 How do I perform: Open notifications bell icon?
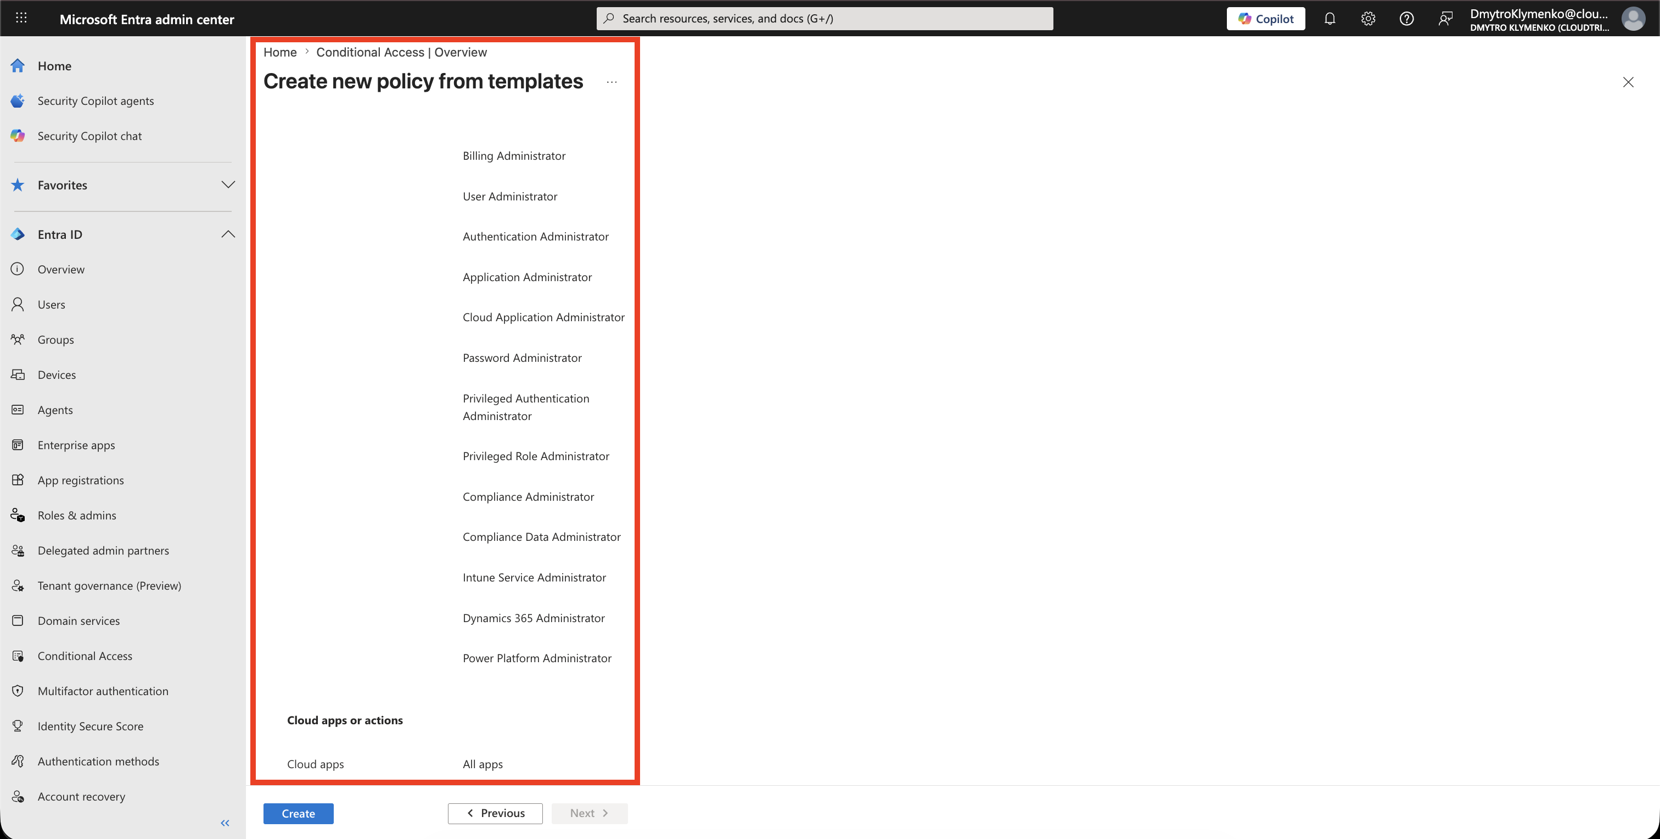(1330, 19)
